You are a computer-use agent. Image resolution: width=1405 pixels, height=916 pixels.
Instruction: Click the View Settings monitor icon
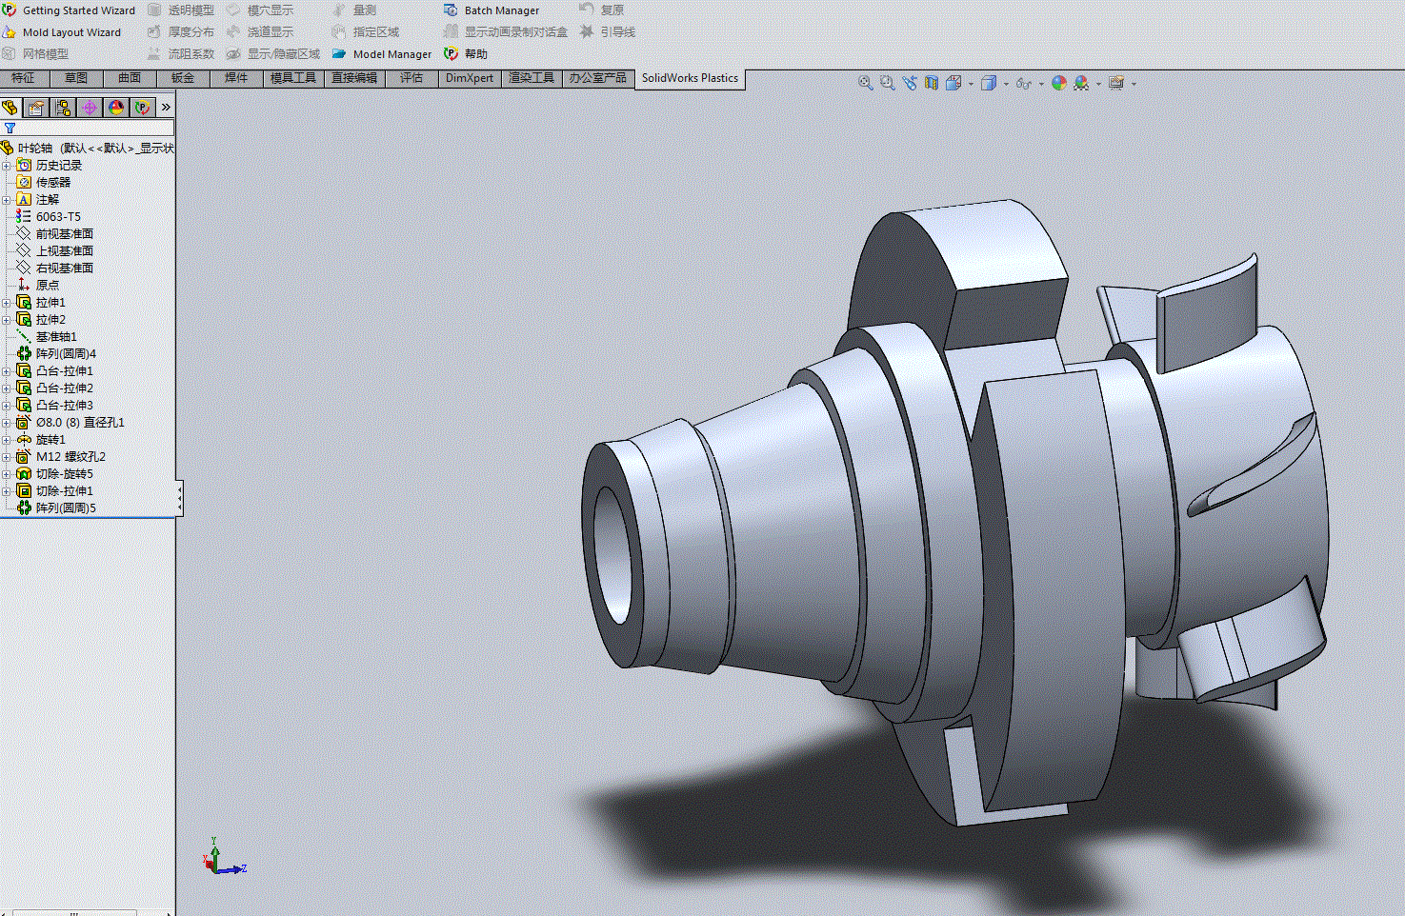click(x=1116, y=83)
